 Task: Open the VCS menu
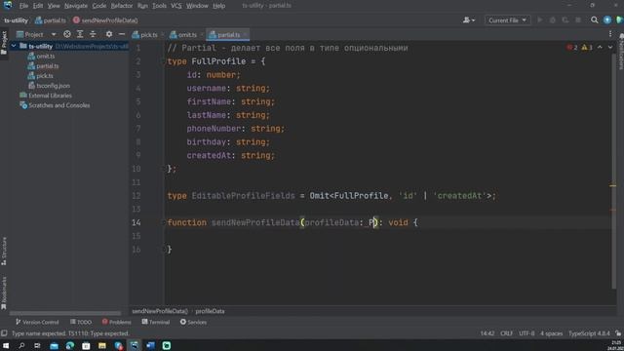point(175,6)
